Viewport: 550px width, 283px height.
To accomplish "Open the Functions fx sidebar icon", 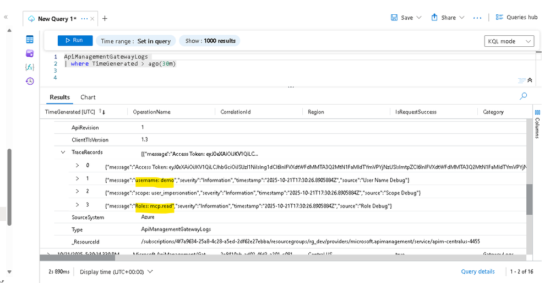I will 30,67.
